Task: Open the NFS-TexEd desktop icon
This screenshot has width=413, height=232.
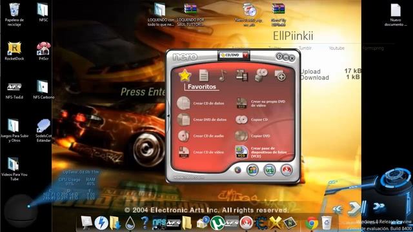Action: [14, 90]
